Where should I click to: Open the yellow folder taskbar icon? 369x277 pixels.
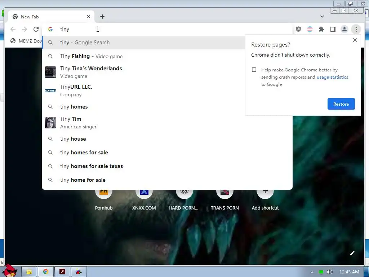coord(29,272)
